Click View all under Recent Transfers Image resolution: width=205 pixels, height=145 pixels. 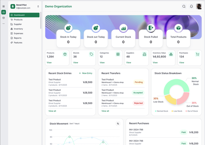click(x=105, y=111)
